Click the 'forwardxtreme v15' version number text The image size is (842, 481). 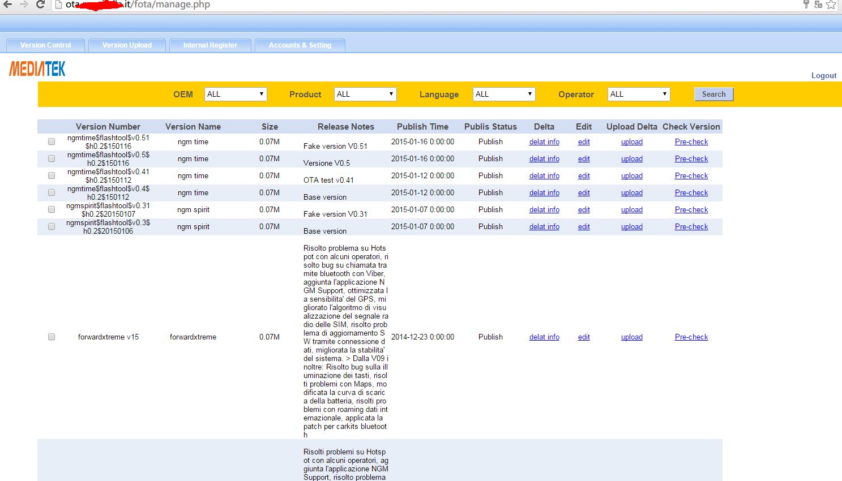click(x=108, y=337)
